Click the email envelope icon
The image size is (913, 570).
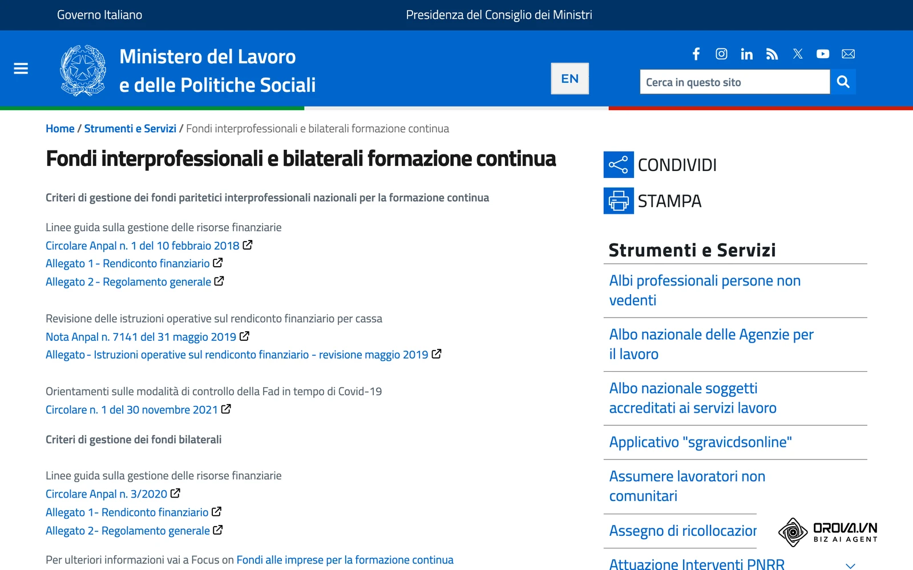pos(849,54)
